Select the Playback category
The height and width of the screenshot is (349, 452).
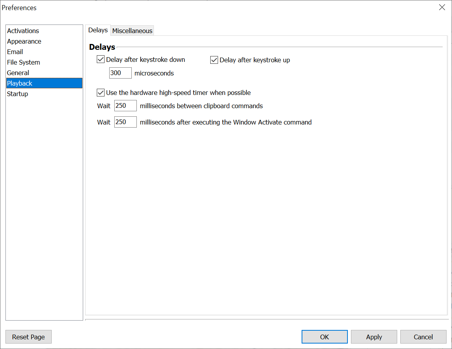click(19, 83)
